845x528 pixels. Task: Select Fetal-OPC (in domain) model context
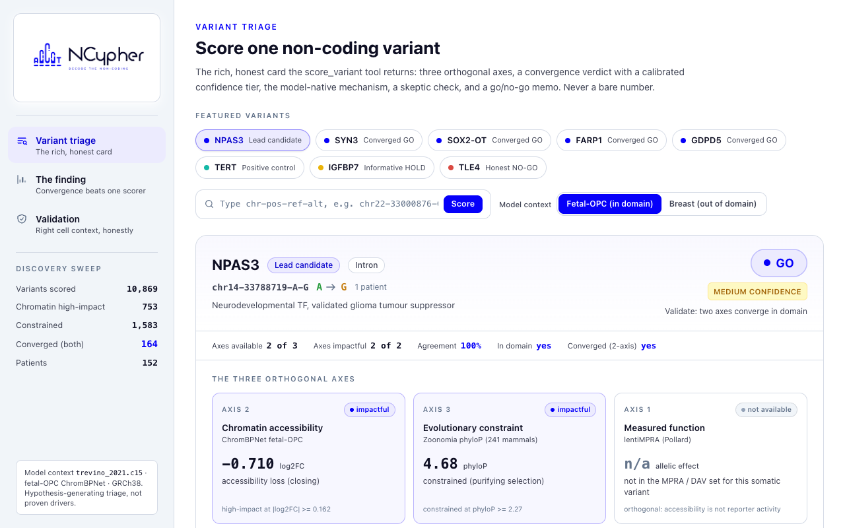609,204
